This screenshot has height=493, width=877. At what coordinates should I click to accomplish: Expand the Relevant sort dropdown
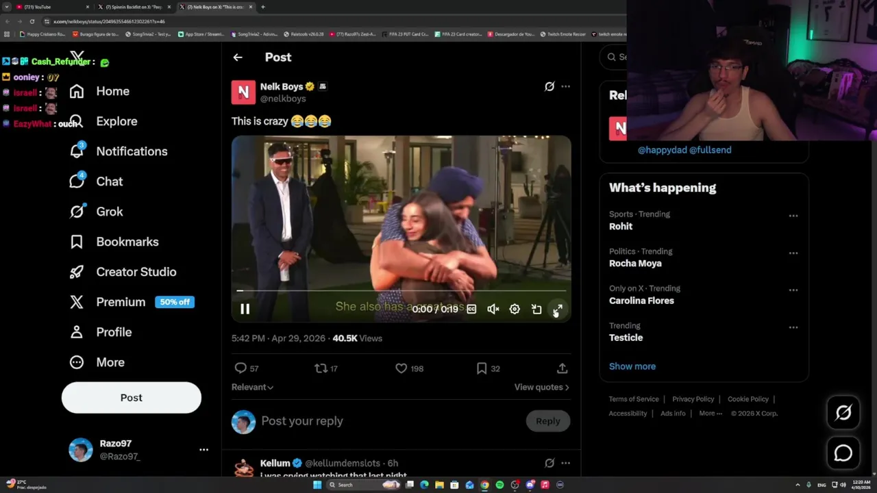click(252, 387)
